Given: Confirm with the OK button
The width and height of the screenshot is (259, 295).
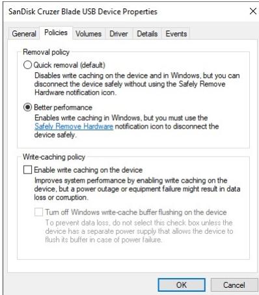Looking at the screenshot, I should click(182, 285).
